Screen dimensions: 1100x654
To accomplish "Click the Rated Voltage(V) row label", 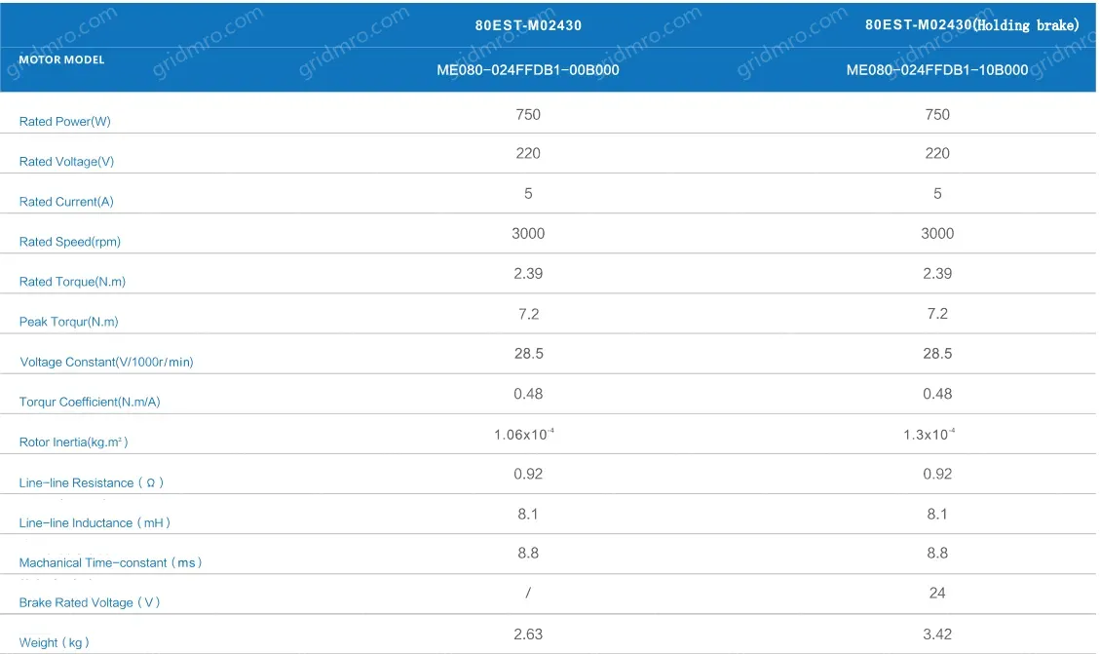I will [x=66, y=162].
